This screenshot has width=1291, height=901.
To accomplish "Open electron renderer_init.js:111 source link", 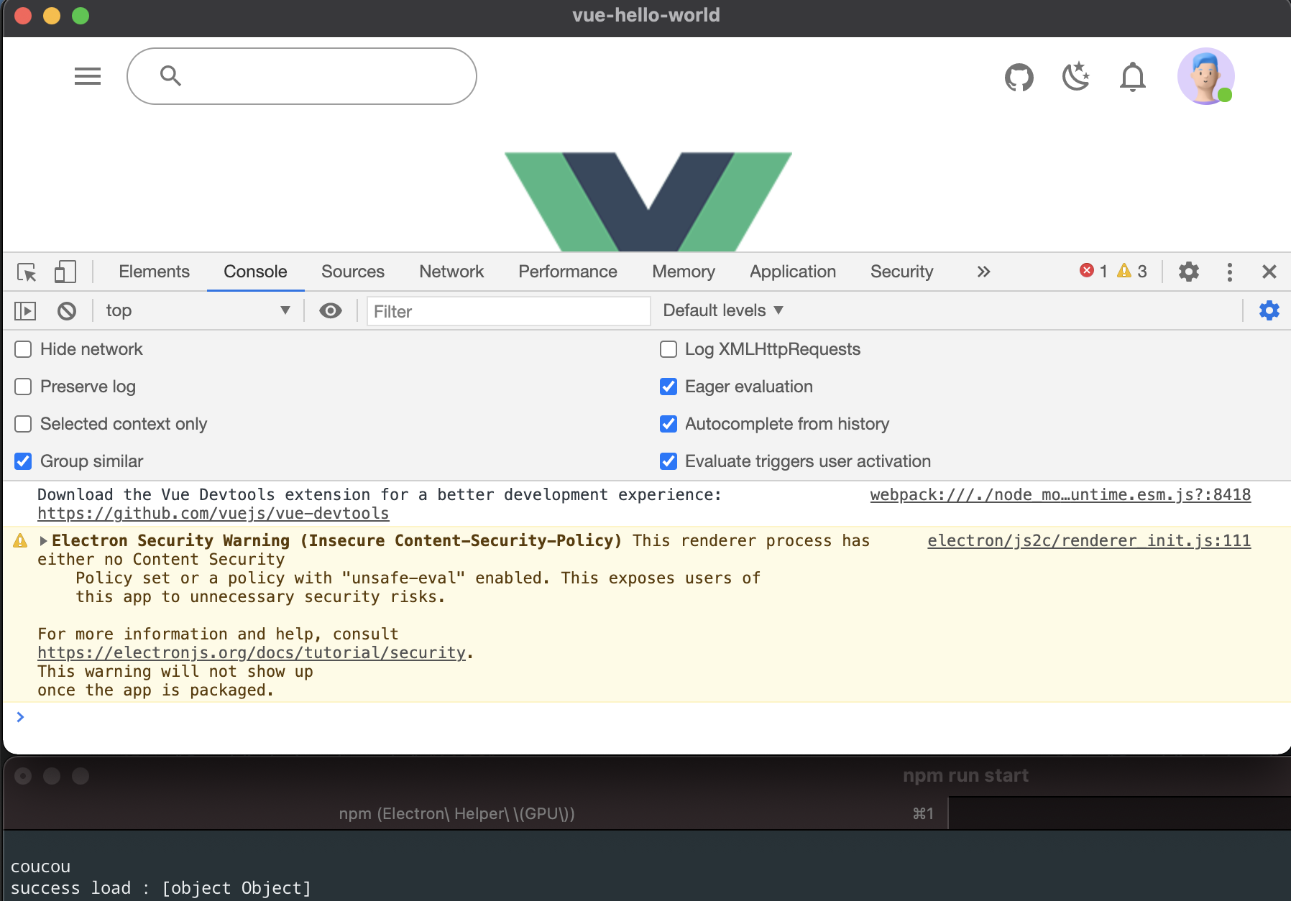I will click(1089, 541).
